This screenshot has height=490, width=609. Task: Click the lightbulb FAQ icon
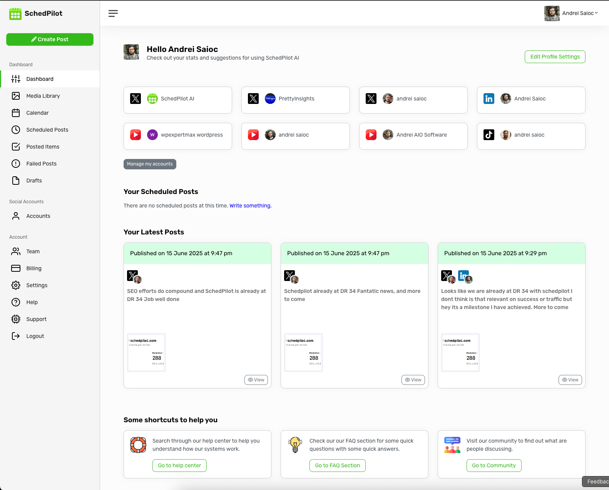pyautogui.click(x=295, y=445)
